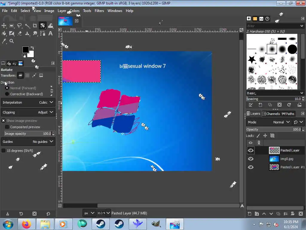Open the Colors menu

coord(74,11)
